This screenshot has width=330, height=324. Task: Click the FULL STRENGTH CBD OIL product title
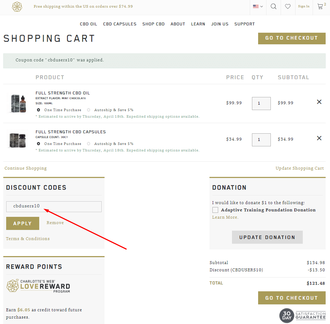pos(63,93)
